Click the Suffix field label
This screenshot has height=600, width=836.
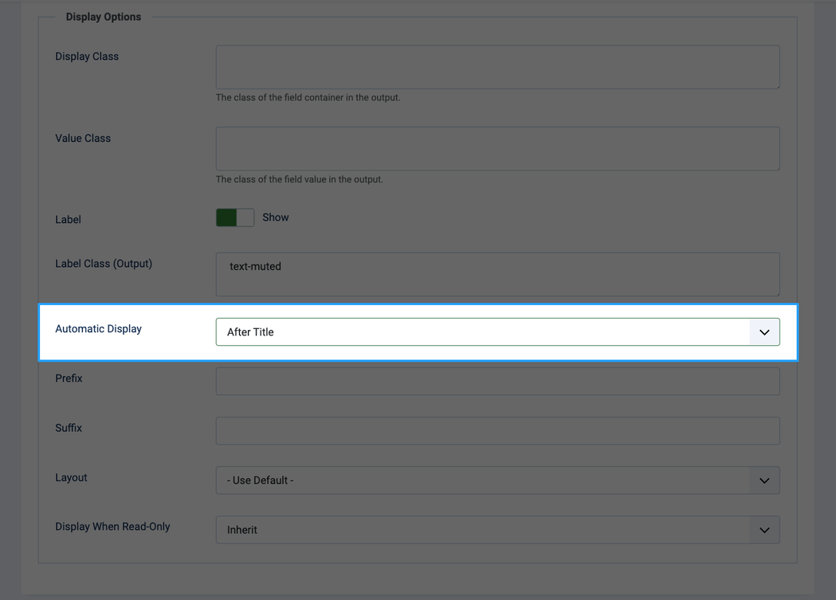coord(69,428)
